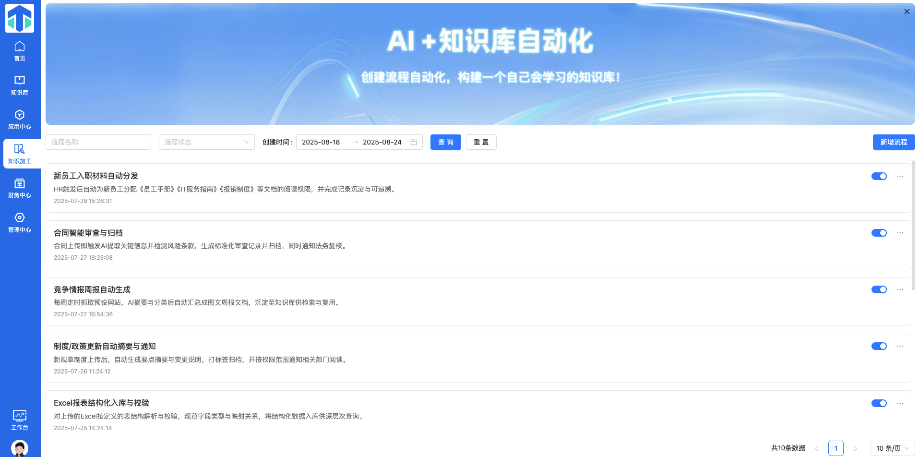Close the AI+知识库自动化 banner
This screenshot has height=457, width=919.
pyautogui.click(x=907, y=12)
